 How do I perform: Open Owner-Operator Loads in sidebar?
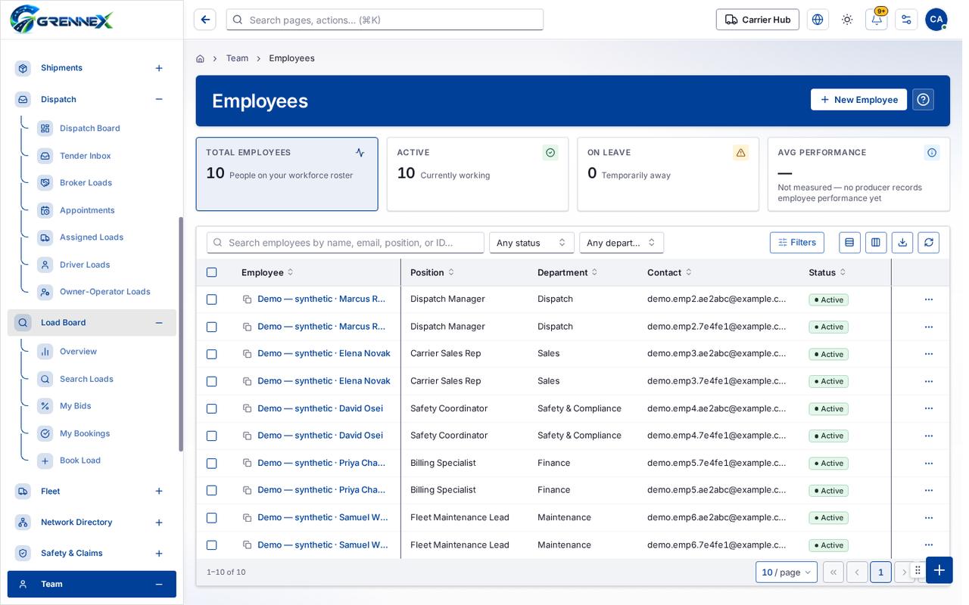104,292
